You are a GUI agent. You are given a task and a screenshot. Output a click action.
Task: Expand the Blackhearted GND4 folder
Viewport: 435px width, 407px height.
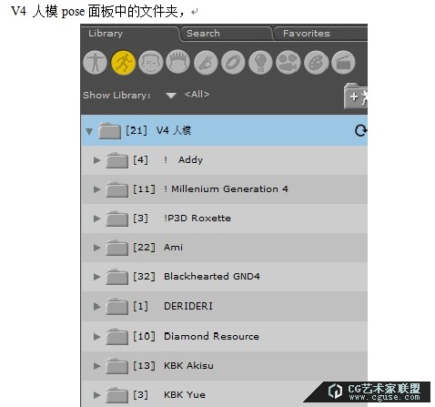96,277
